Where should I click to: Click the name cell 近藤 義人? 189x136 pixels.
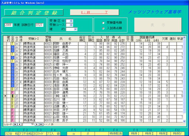click(x=66, y=107)
